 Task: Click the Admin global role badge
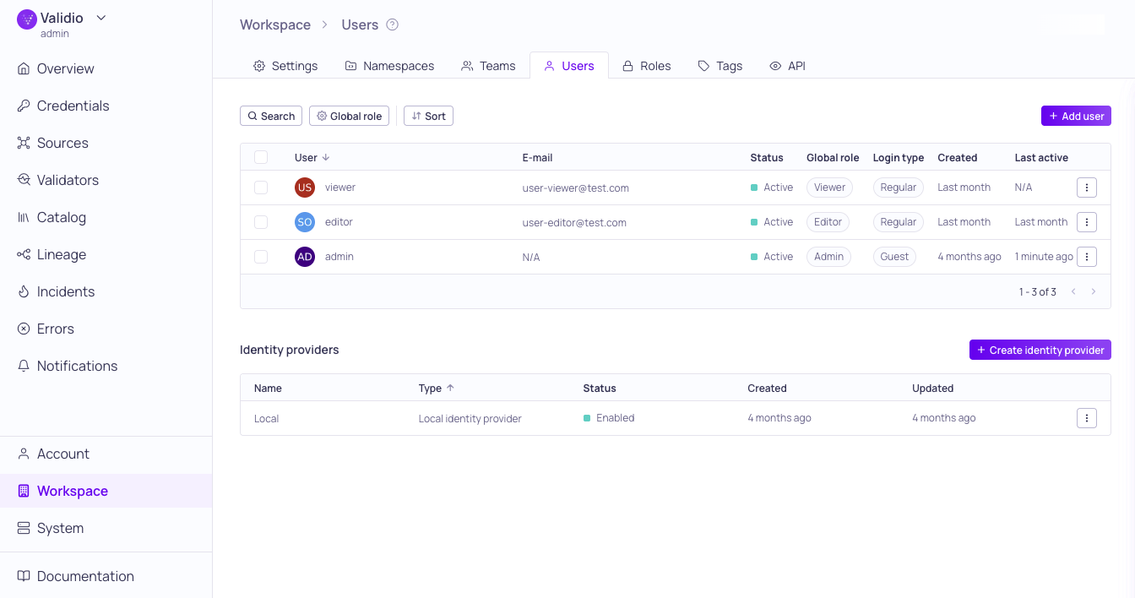(x=828, y=257)
